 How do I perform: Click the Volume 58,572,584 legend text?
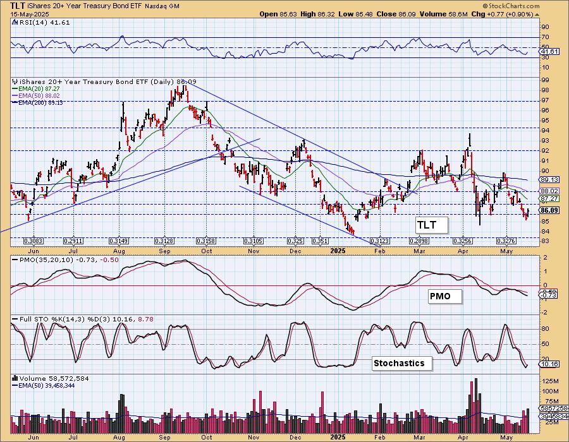pos(54,378)
